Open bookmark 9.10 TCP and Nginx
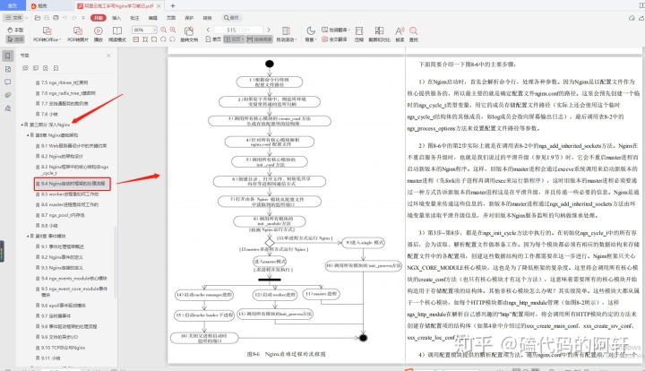645x371 pixels. coord(60,348)
